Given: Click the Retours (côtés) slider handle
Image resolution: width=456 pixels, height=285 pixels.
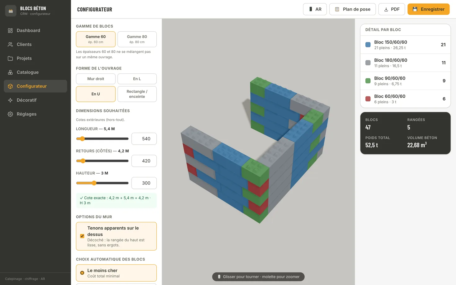Looking at the screenshot, I should [x=83, y=161].
